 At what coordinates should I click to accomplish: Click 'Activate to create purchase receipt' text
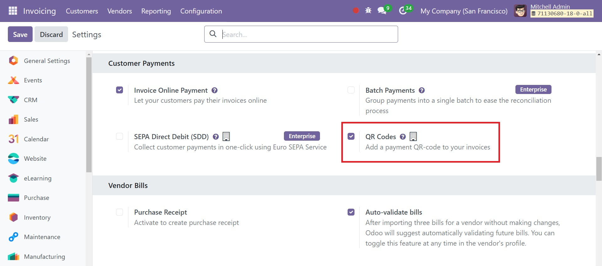click(186, 222)
